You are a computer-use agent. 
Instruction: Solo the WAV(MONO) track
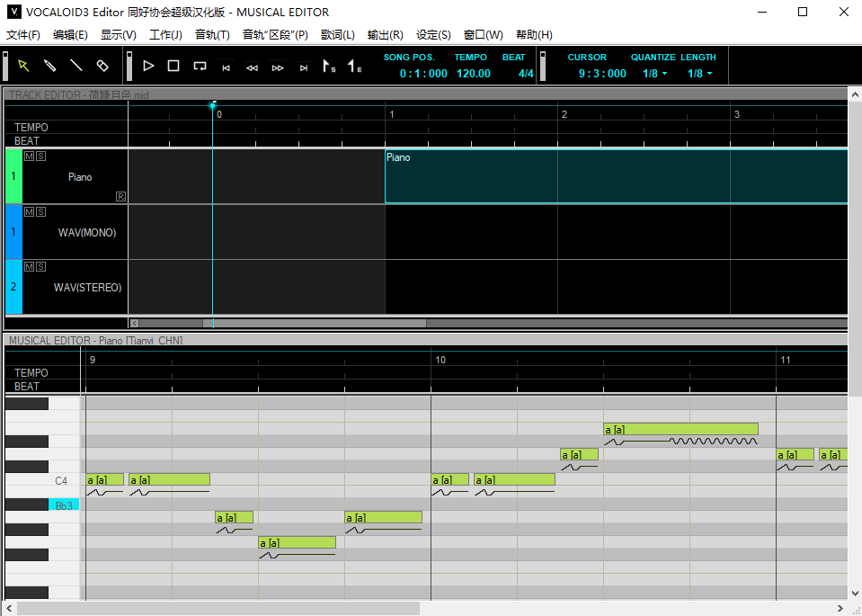click(40, 211)
